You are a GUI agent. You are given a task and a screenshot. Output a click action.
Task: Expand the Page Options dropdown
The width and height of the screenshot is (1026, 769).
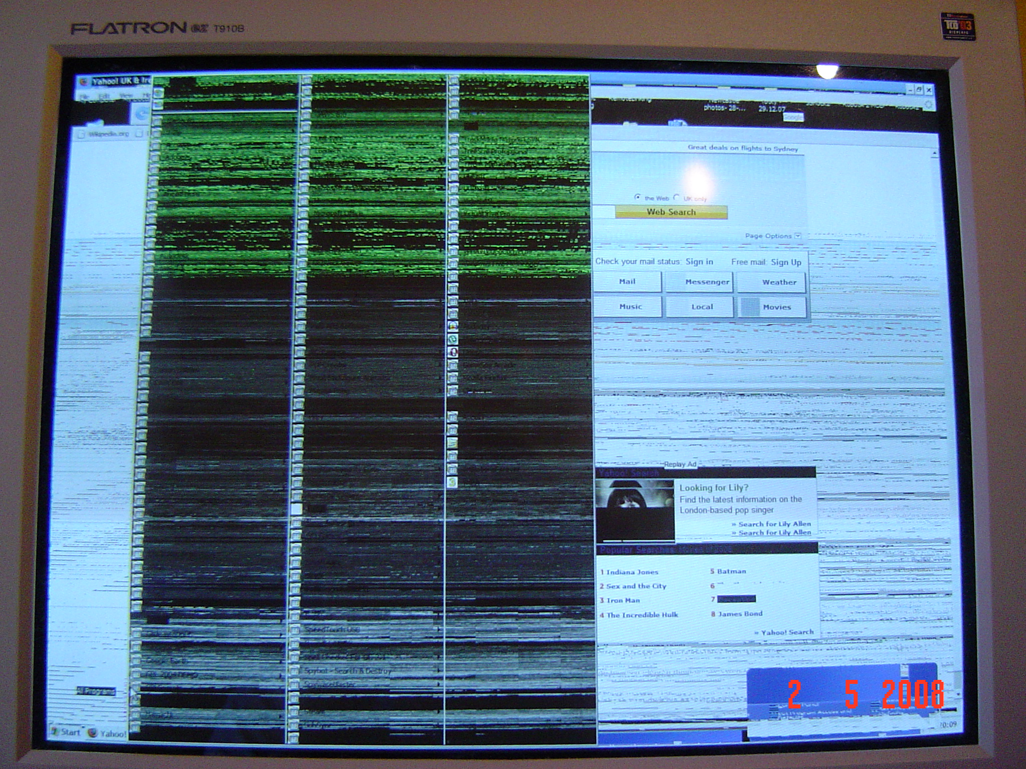click(798, 236)
